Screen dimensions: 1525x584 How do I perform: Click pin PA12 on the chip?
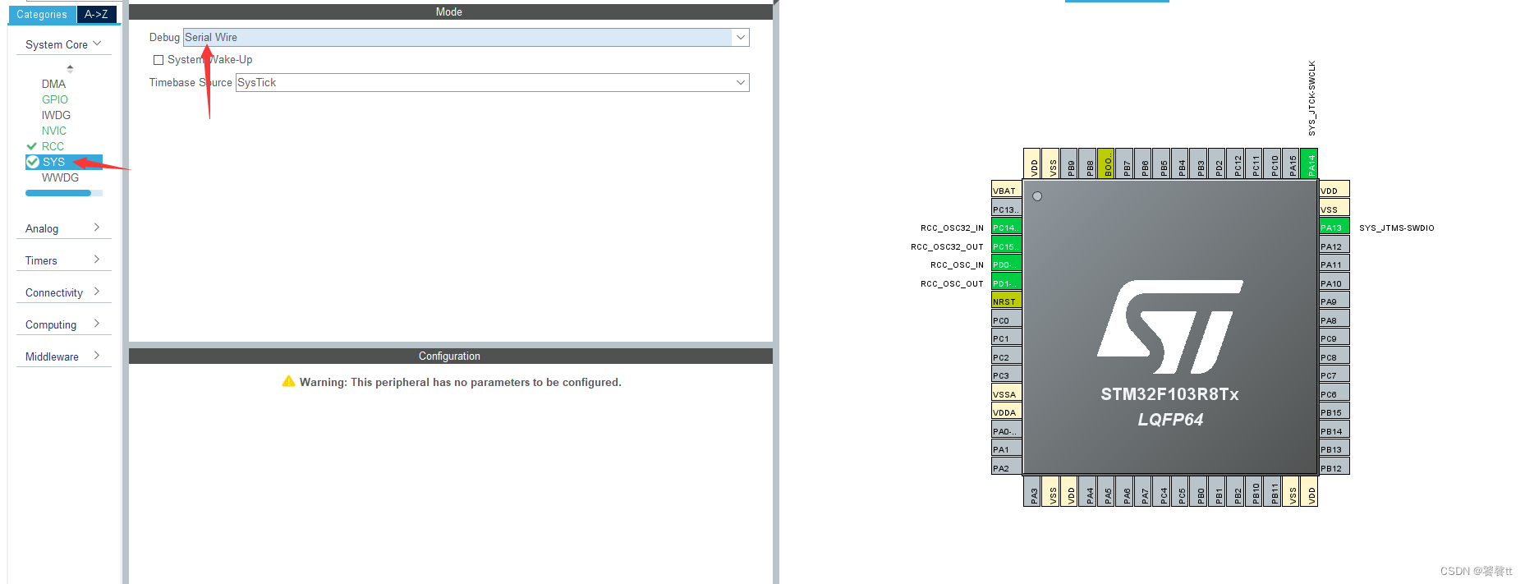click(x=1334, y=246)
